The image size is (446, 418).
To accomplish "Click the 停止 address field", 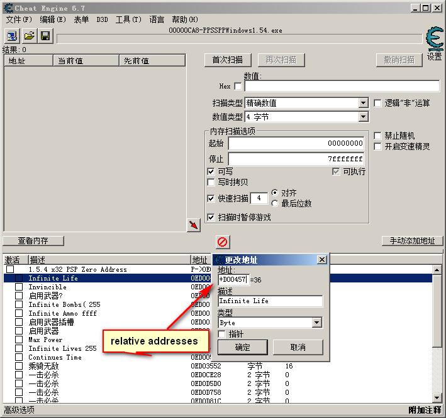I will [x=296, y=159].
